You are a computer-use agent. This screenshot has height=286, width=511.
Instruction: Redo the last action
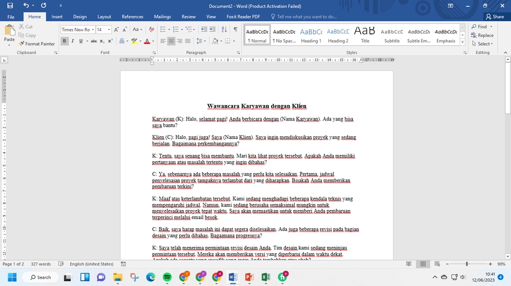43,5
